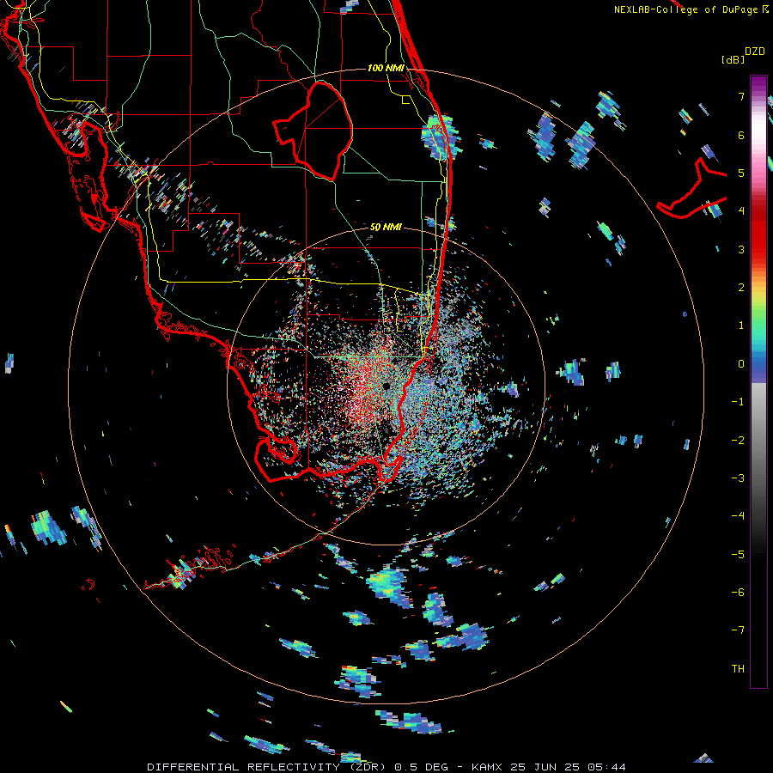Click the '0' value on the color scale
This screenshot has width=773, height=773.
tap(741, 364)
